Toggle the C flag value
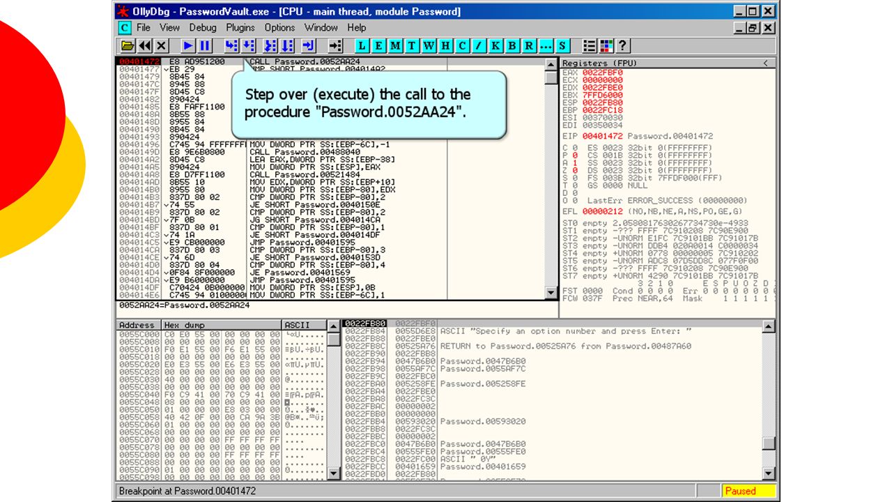The image size is (892, 502). [575, 148]
